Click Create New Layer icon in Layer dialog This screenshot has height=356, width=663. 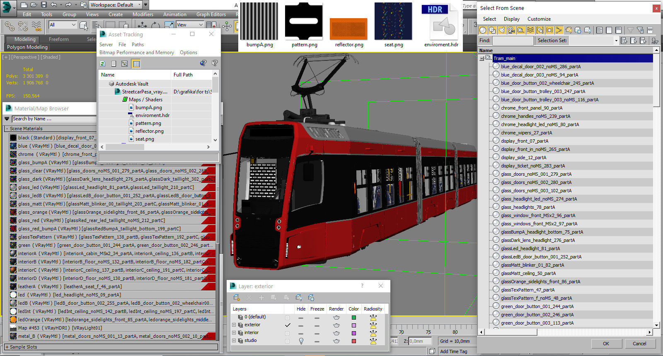click(x=236, y=298)
